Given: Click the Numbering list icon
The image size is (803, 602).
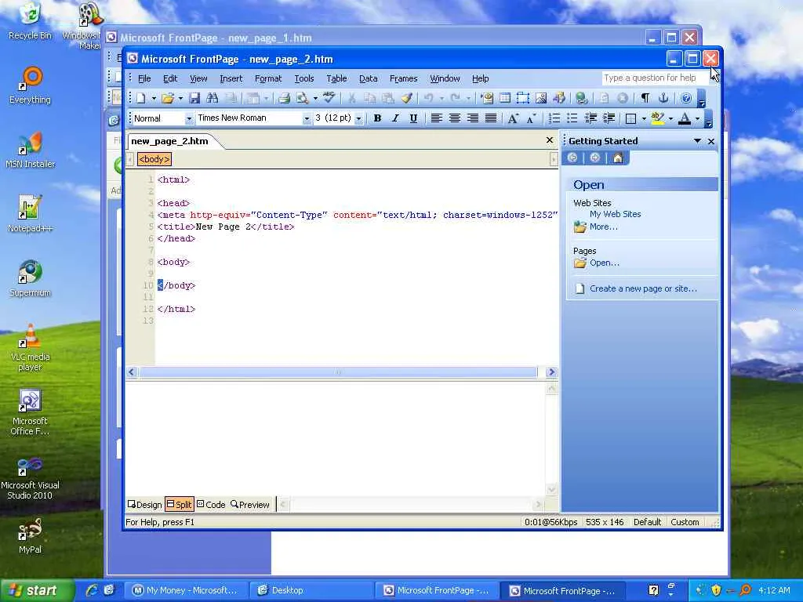Looking at the screenshot, I should (554, 118).
